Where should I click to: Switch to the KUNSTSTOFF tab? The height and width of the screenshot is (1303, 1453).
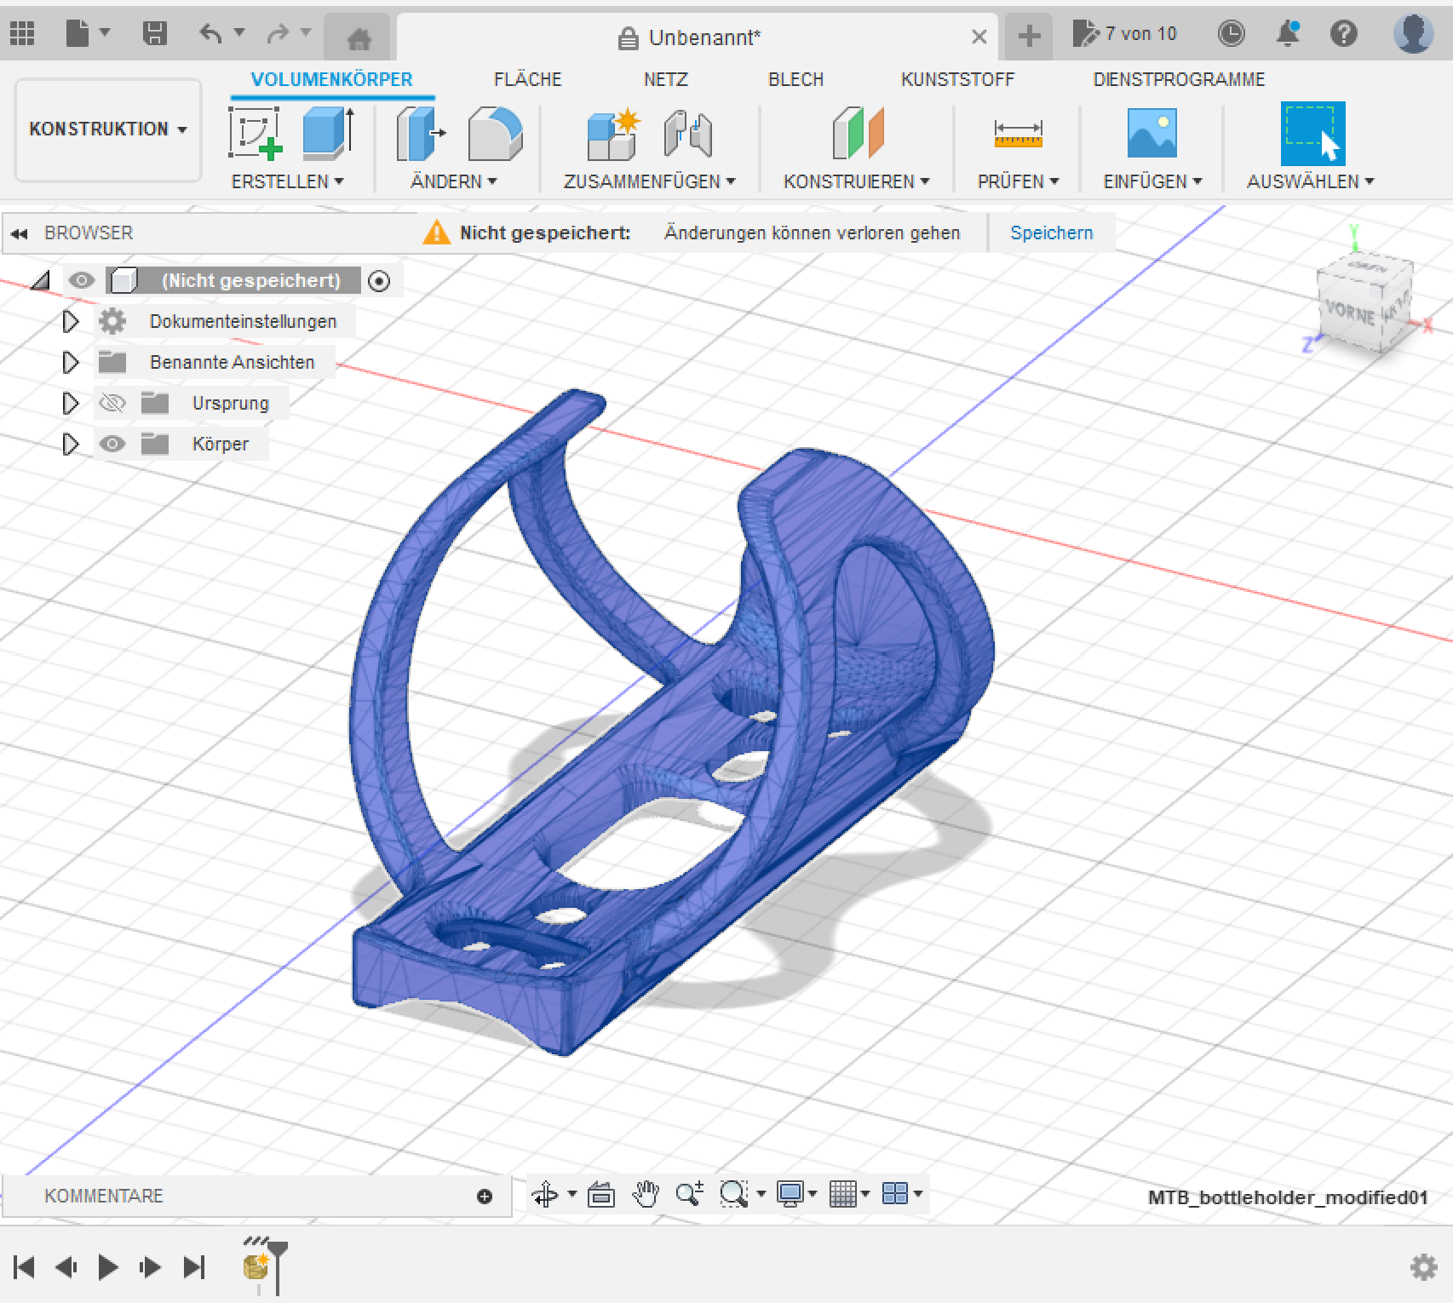(957, 79)
